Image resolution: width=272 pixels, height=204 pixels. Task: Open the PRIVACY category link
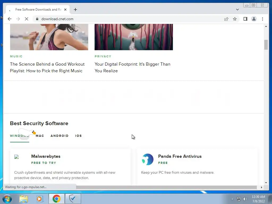(103, 56)
